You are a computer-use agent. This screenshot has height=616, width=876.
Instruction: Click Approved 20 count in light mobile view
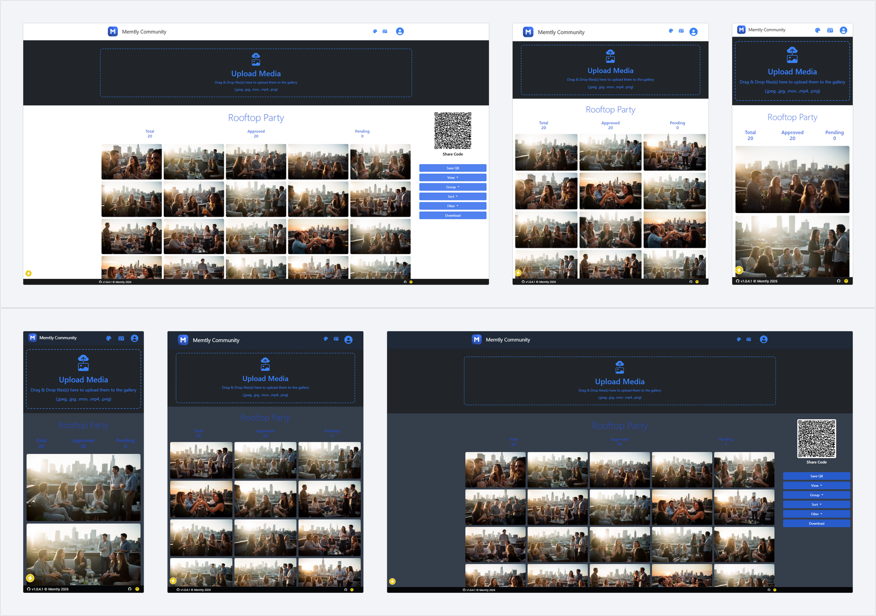pyautogui.click(x=793, y=135)
